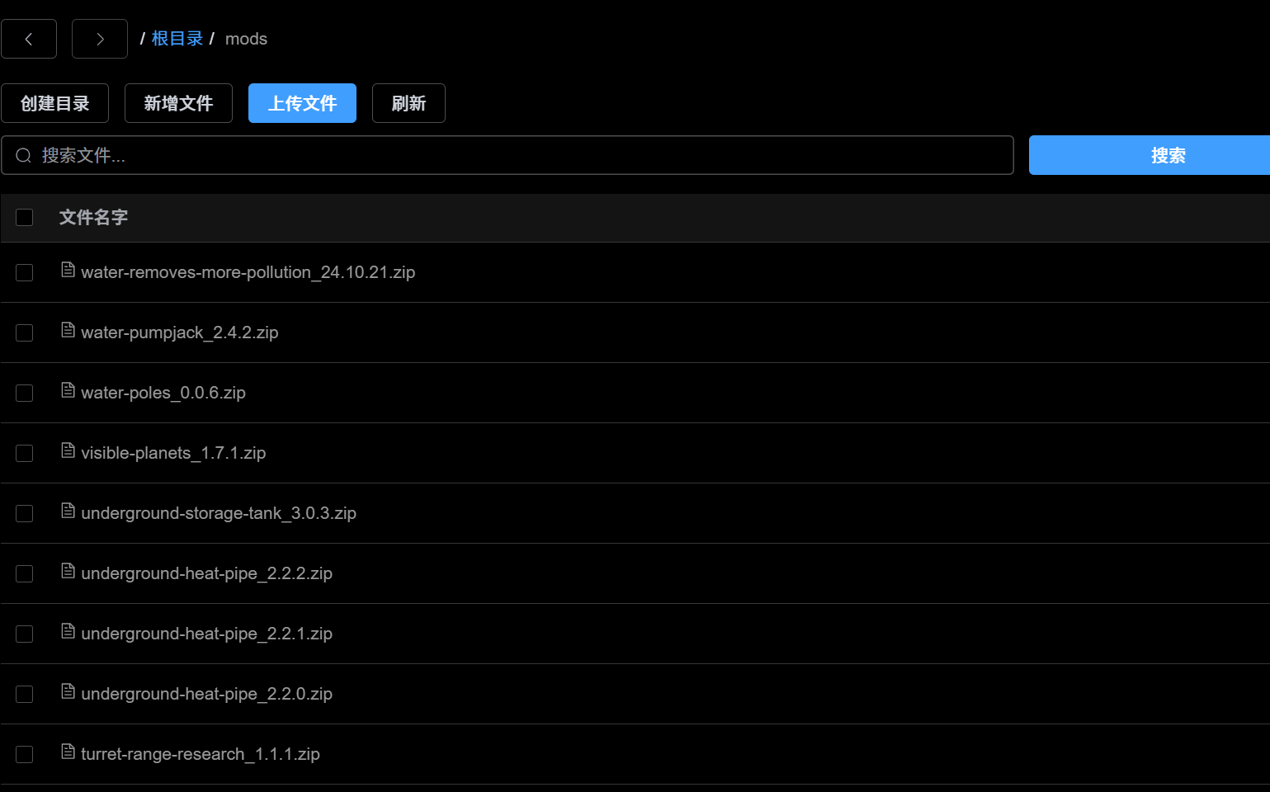Check the box for water-removes-more-pollution_24.10.21.zip
This screenshot has width=1270, height=792.
[x=25, y=272]
